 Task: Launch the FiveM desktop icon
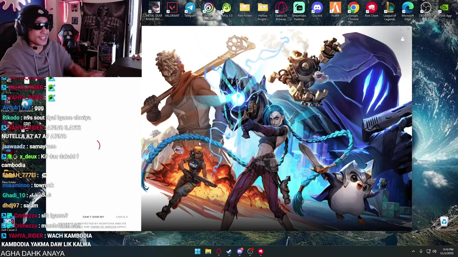[x=335, y=10]
